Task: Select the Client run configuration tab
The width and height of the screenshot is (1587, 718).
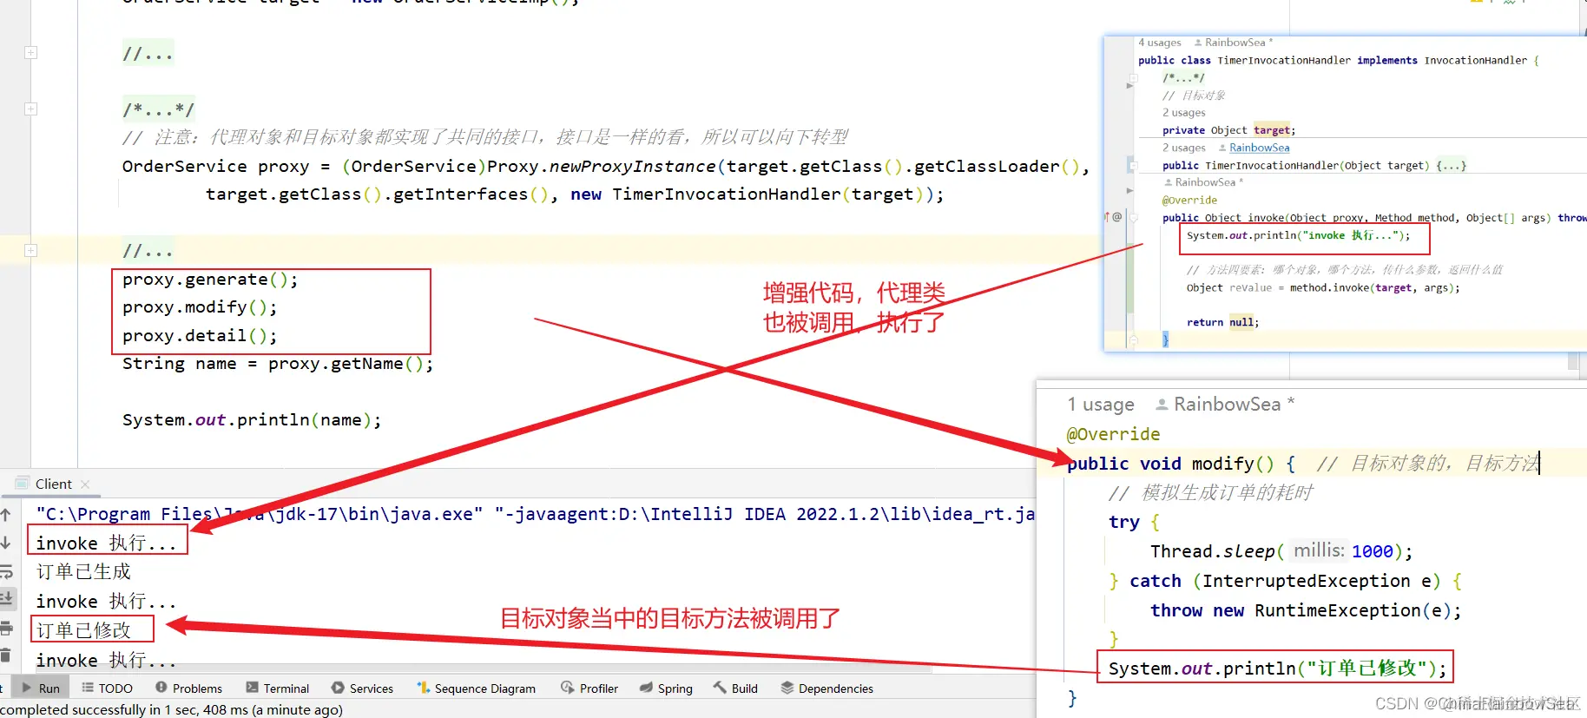Action: tap(53, 484)
